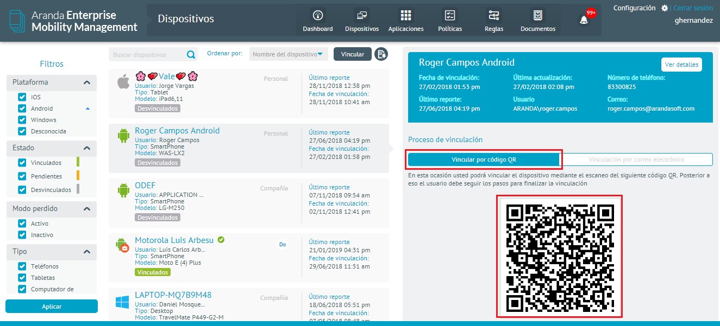This screenshot has height=326, width=720.
Task: Click the search magnifier icon
Action: click(191, 54)
